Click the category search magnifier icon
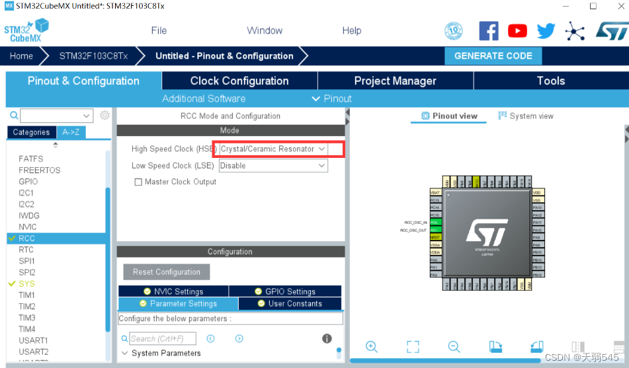The height and width of the screenshot is (368, 629). click(14, 116)
